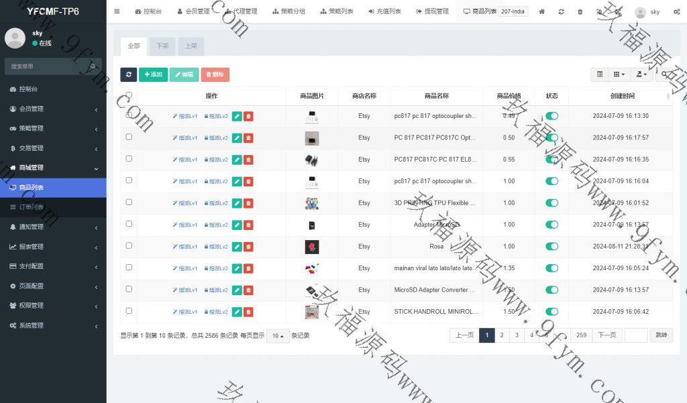Click red delete icon in Rosa row
Viewport: 687px width, 403px height.
tap(248, 247)
